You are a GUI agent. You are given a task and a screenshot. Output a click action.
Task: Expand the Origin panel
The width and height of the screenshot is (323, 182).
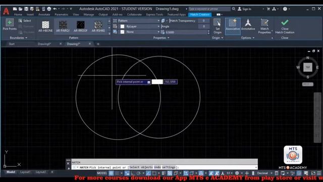pyautogui.click(x=218, y=38)
